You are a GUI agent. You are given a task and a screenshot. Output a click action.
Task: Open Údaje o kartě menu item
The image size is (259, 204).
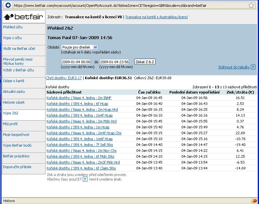click(24, 83)
